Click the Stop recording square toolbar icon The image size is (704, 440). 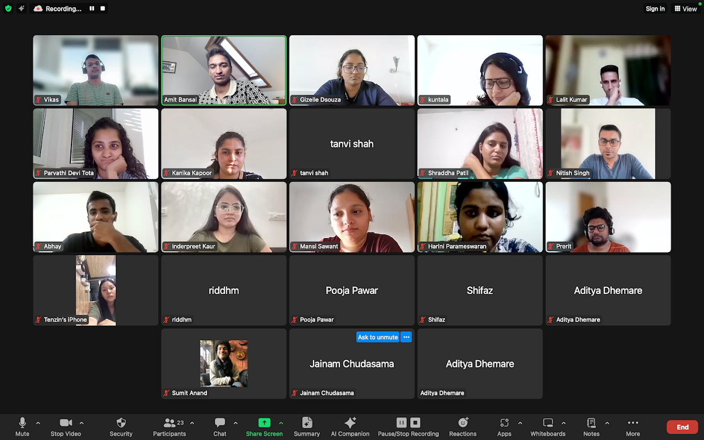[415, 422]
